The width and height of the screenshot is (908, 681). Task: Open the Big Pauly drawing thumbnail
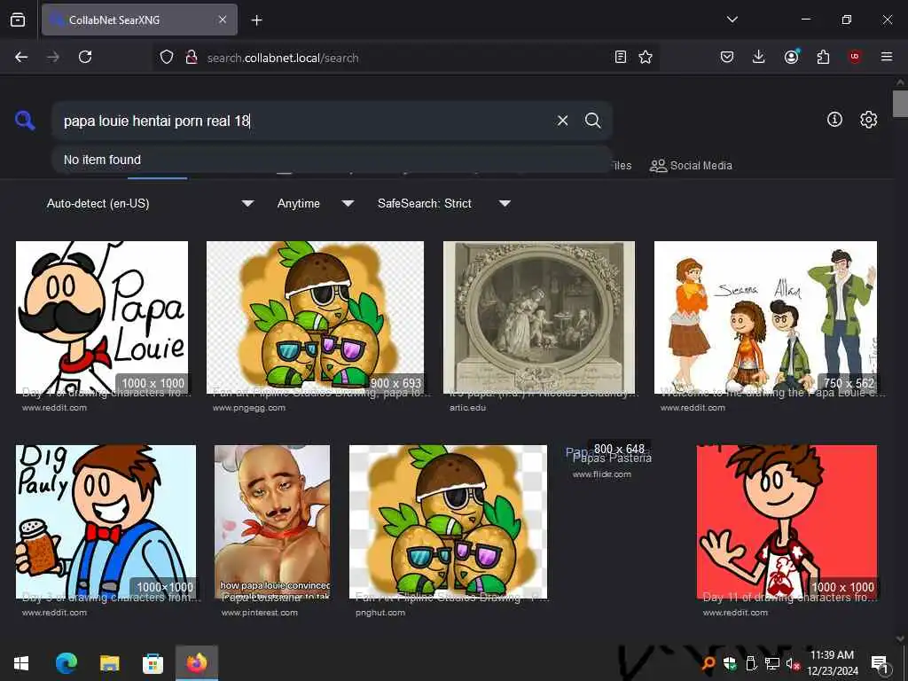click(x=106, y=521)
